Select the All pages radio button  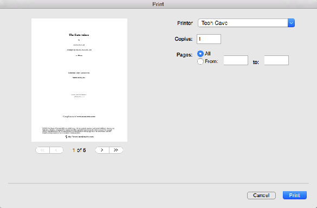pyautogui.click(x=200, y=54)
